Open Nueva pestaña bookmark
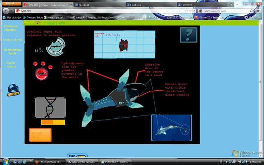 (54, 17)
